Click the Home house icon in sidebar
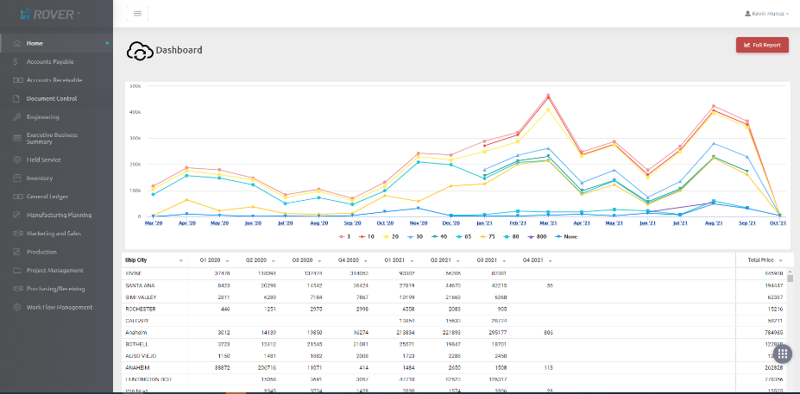 (17, 43)
